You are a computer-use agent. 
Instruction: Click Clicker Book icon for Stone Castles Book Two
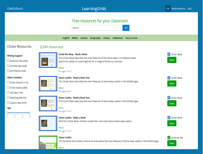pyautogui.click(x=169, y=98)
